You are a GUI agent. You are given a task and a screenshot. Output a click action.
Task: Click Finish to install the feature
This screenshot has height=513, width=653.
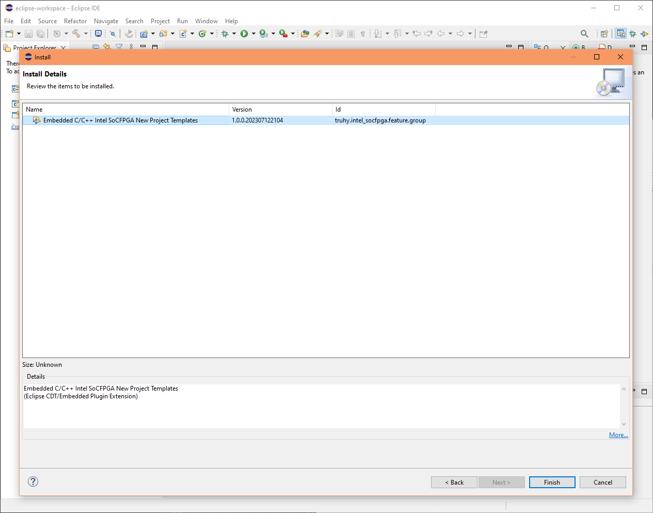552,481
